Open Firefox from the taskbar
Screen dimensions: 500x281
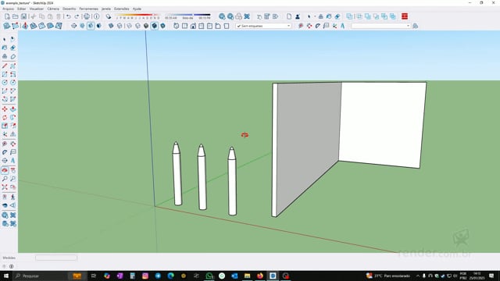coord(260,276)
